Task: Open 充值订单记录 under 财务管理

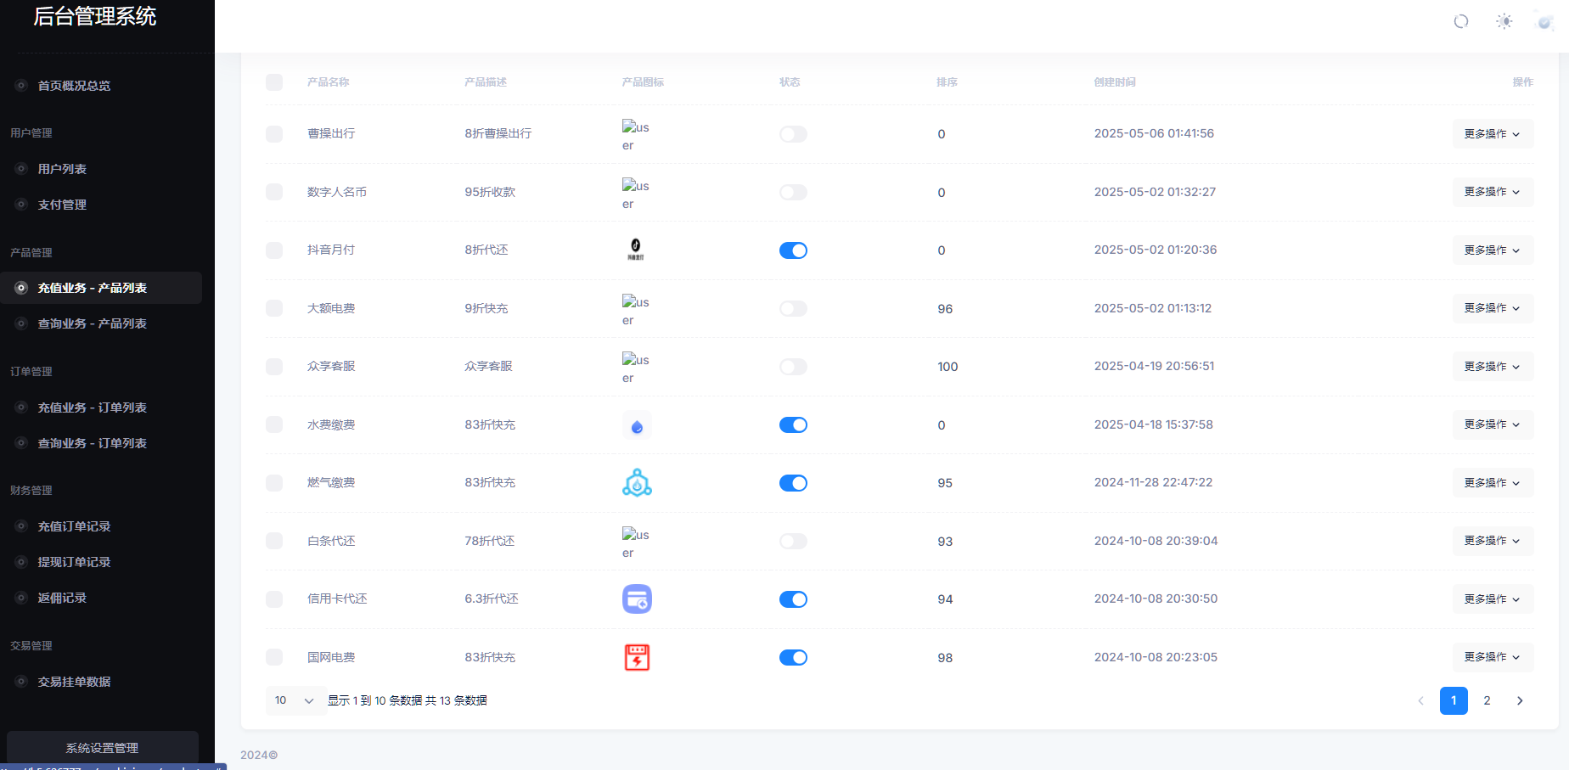Action: (x=73, y=526)
